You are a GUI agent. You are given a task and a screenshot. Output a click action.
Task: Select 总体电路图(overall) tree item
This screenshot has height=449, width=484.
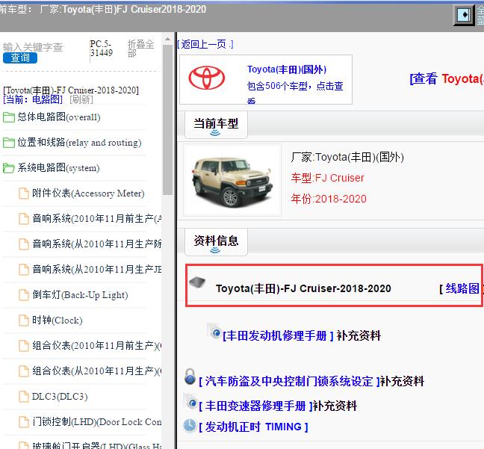59,117
